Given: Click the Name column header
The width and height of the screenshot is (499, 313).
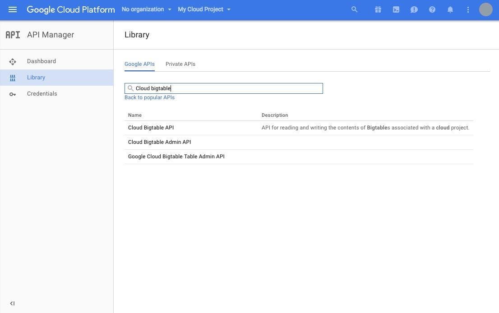Looking at the screenshot, I should pos(135,115).
